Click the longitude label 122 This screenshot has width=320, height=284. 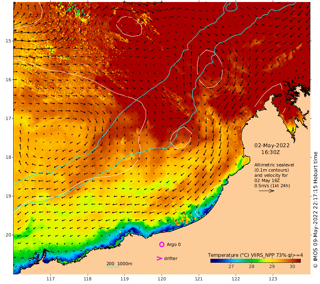tap(236, 279)
